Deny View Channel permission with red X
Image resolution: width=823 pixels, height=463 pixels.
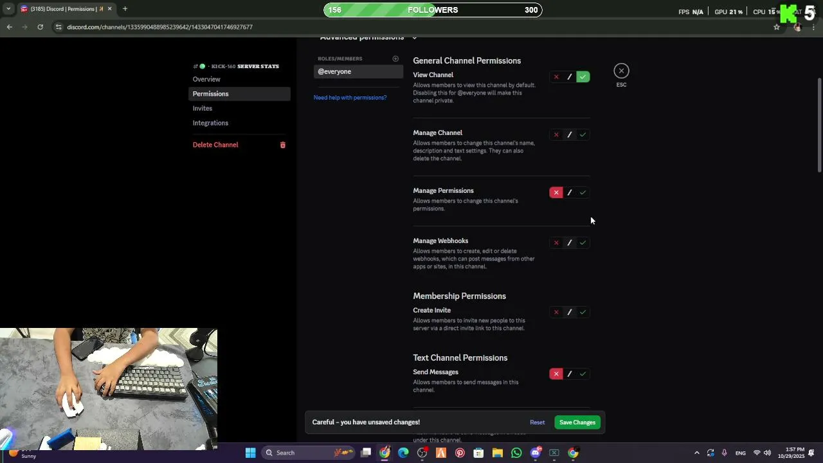556,77
